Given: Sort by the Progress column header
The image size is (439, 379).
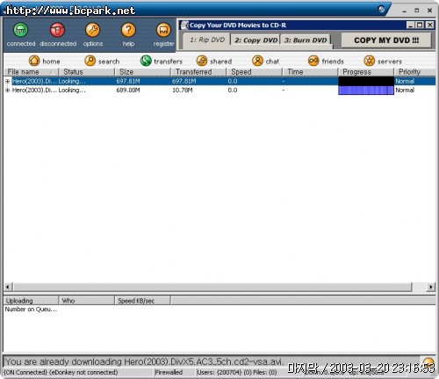Looking at the screenshot, I should pyautogui.click(x=366, y=72).
